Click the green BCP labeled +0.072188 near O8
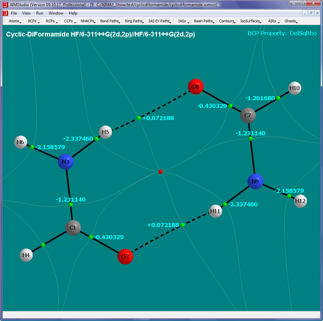 139,118
